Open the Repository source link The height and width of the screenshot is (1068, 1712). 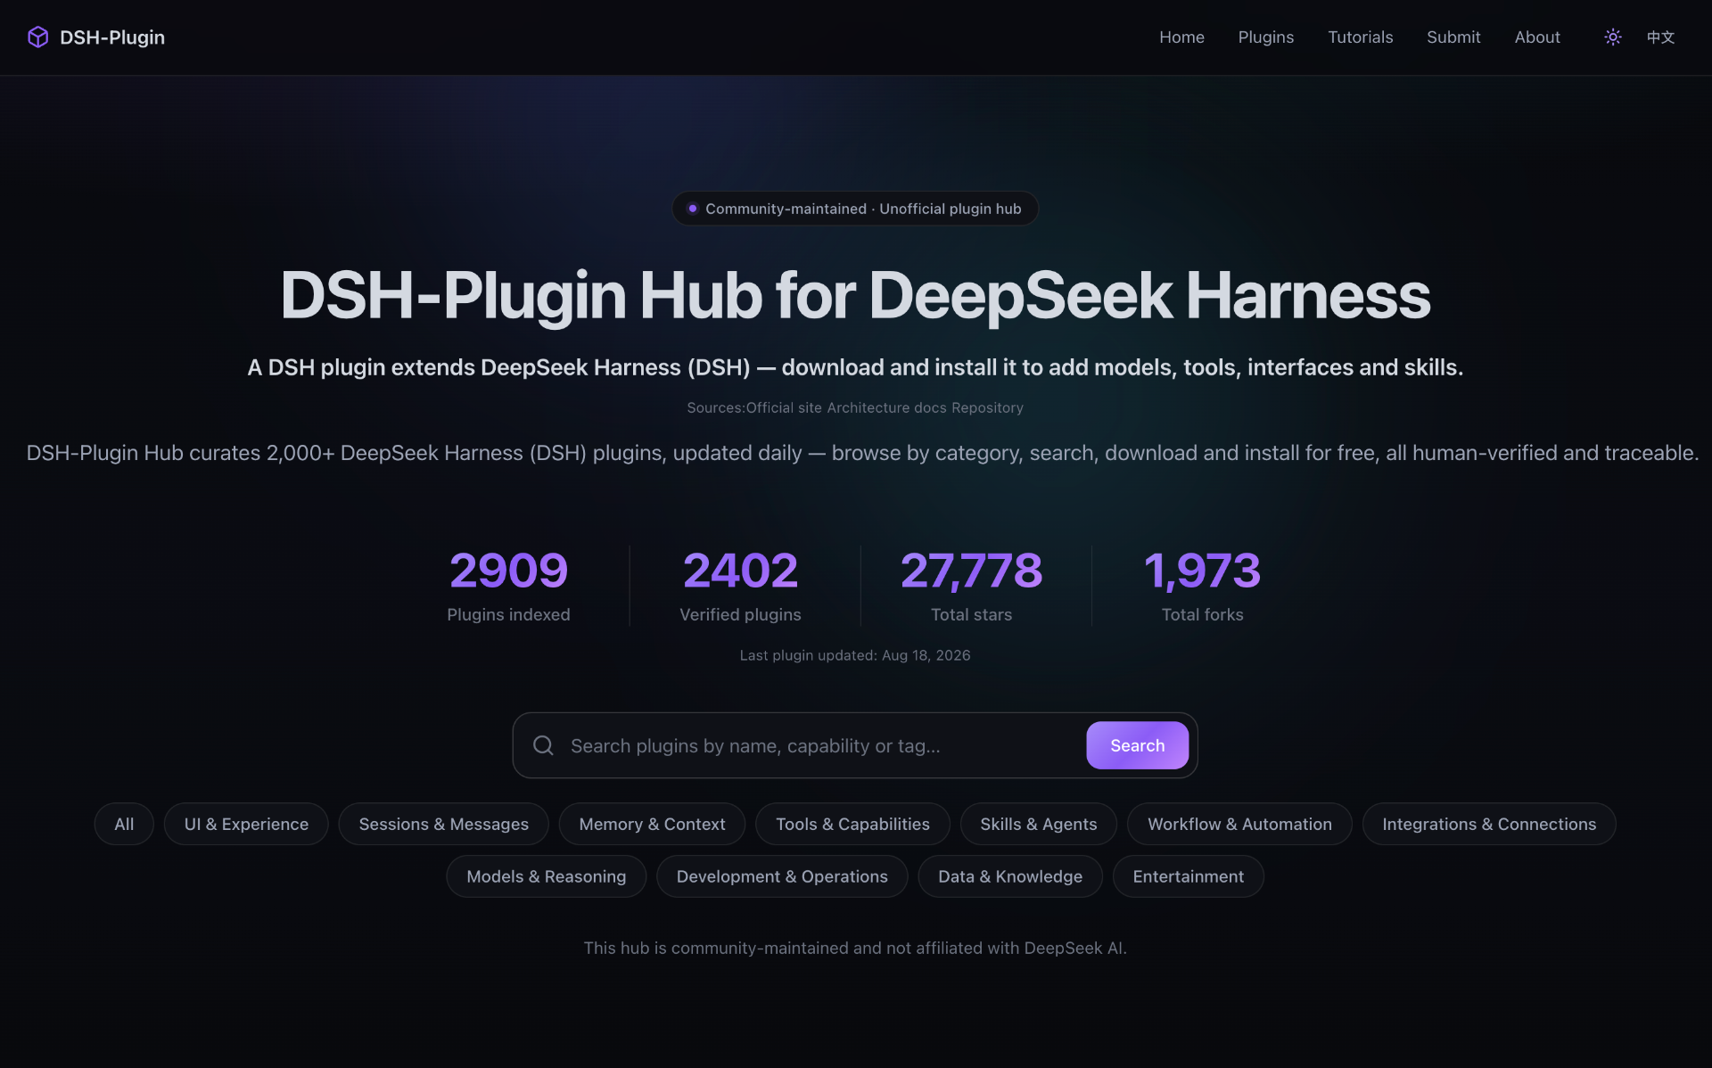(x=987, y=407)
